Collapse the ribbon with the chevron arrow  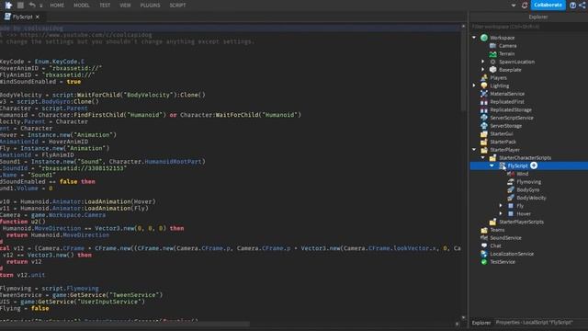coord(514,6)
